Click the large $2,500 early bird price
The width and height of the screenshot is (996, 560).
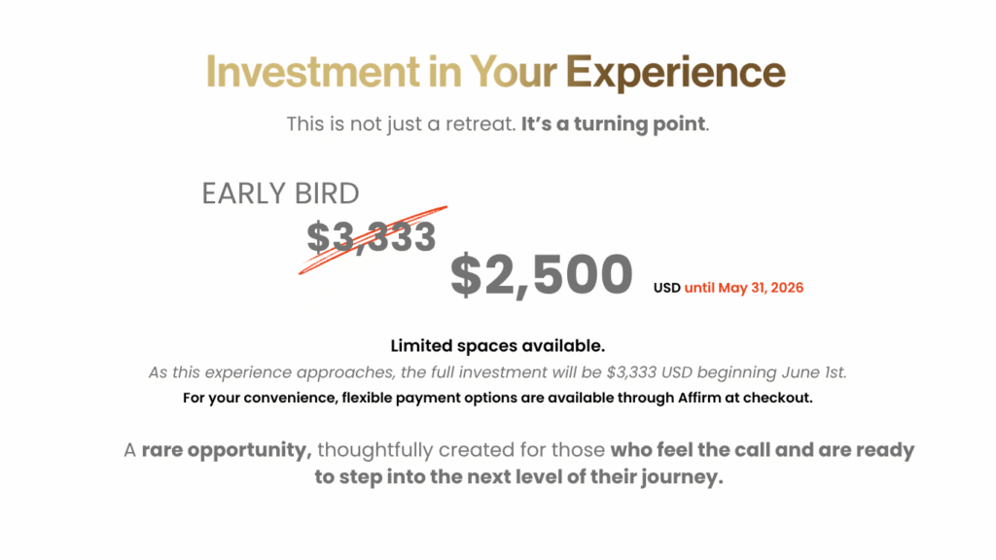[541, 275]
